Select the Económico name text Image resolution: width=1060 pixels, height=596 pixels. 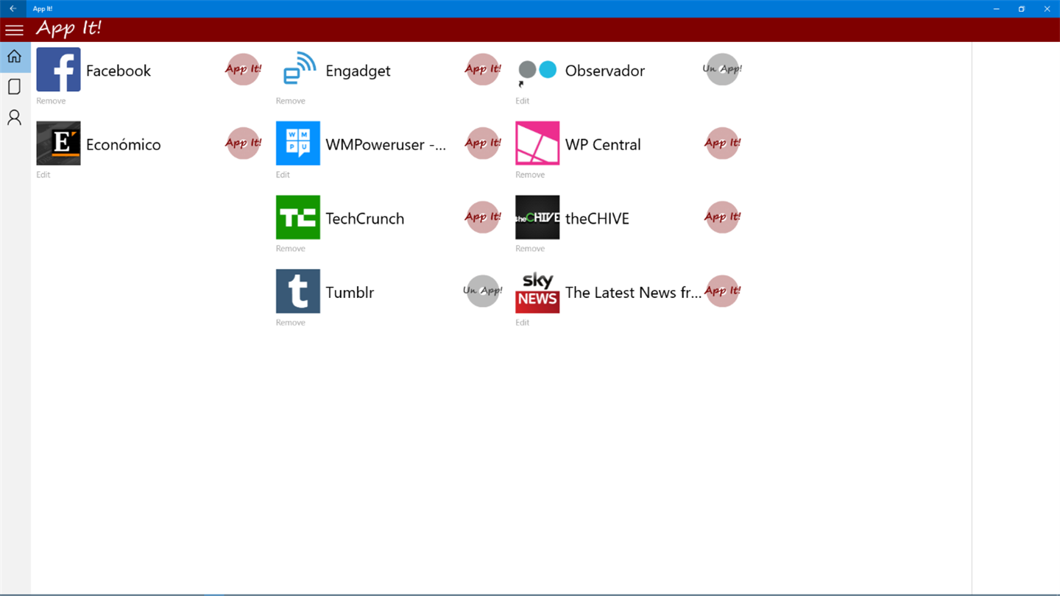point(124,144)
